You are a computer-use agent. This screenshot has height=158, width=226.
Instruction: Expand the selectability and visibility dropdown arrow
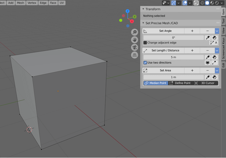click(168, 3)
